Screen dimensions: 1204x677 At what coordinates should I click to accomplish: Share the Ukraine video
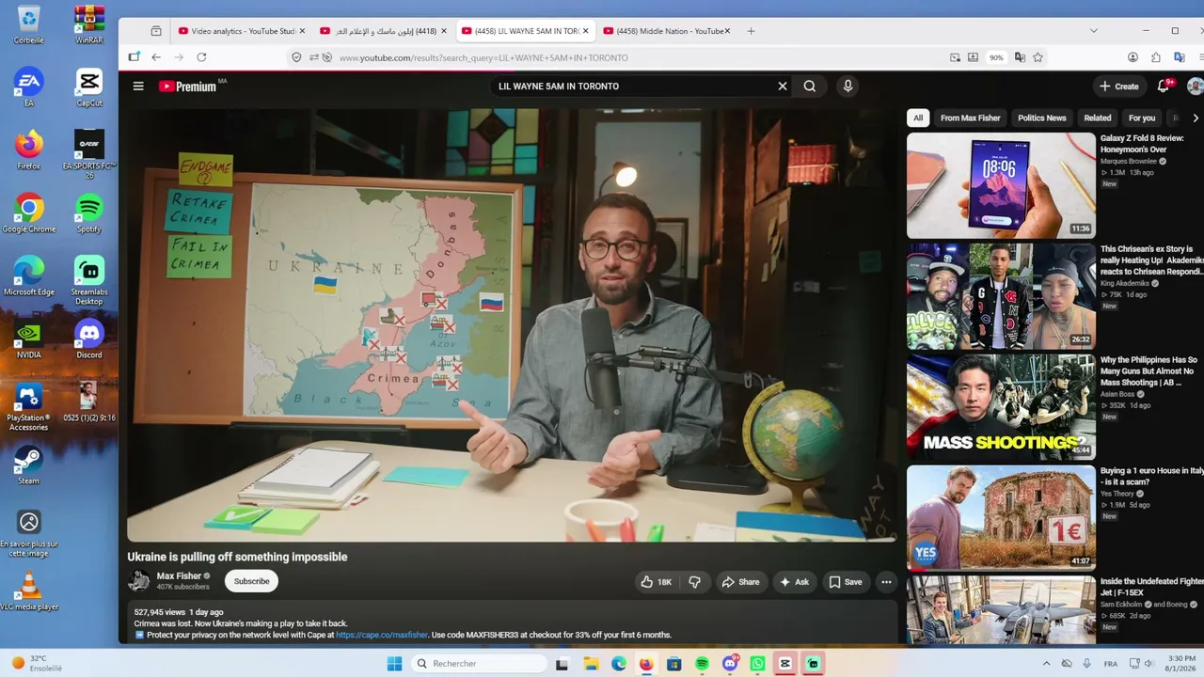pos(740,582)
